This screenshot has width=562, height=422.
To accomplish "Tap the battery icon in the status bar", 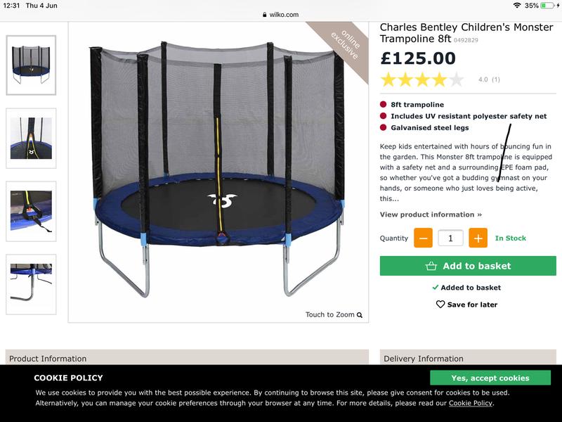I will coord(549,6).
